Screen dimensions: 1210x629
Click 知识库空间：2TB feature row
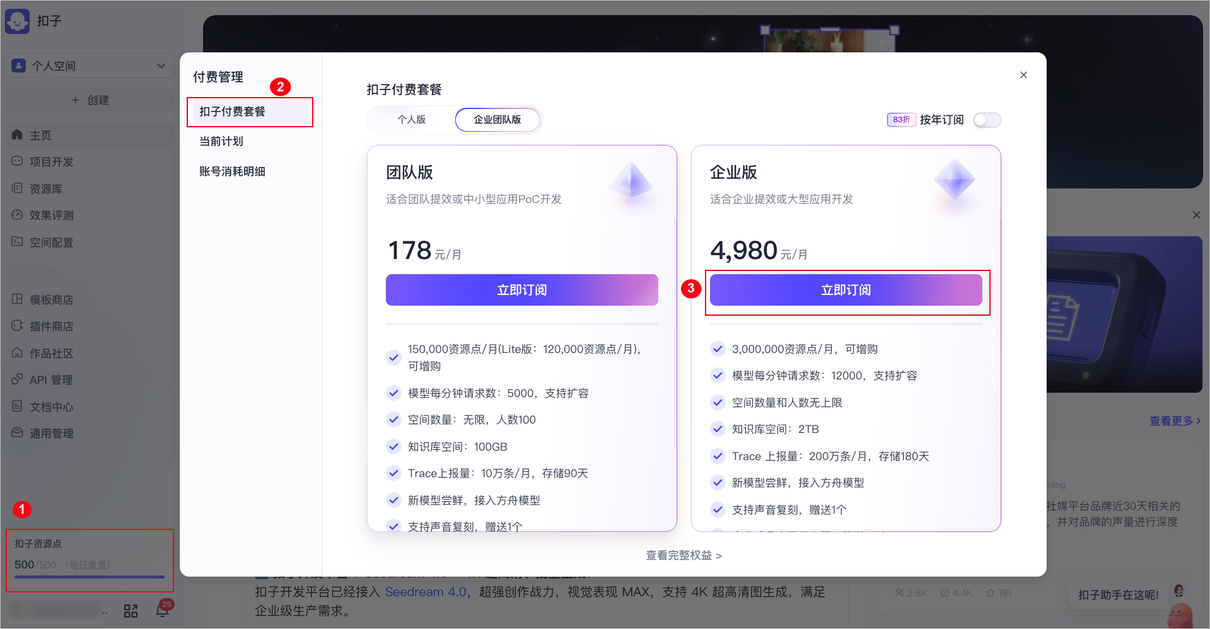pos(765,429)
